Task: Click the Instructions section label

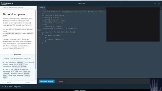Action: click(x=17, y=55)
